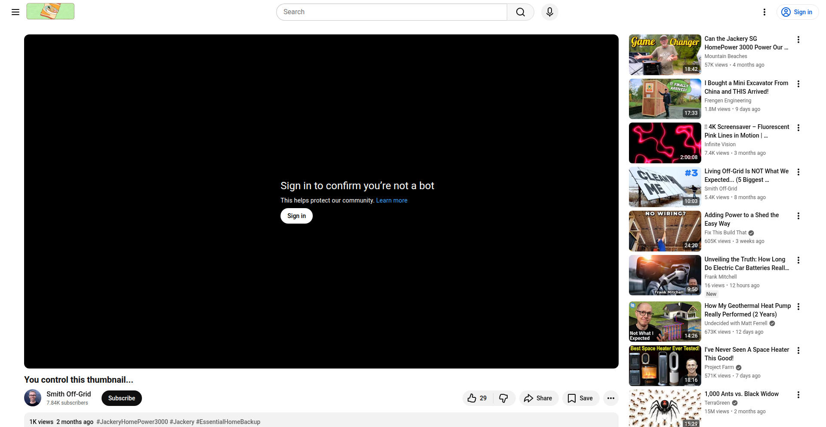Like the video with thumbs up
826x427 pixels.
[478, 398]
